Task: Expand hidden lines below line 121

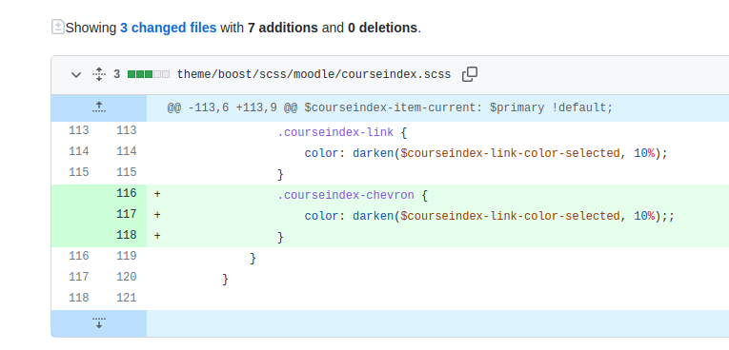Action: tap(99, 323)
